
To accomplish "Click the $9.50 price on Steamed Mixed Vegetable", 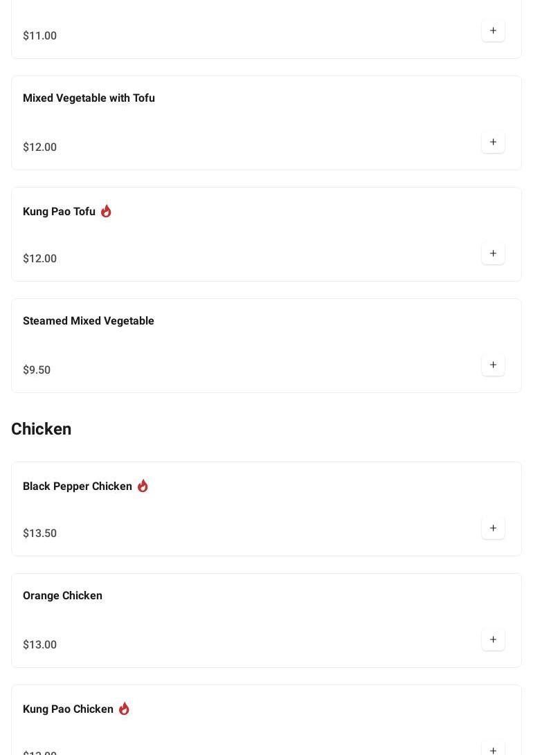I will [37, 370].
